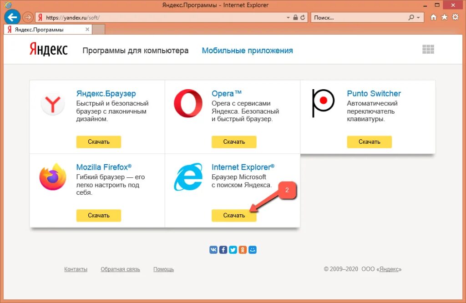Viewport: 466px width, 303px height.
Task: Download Mozilla Firefox with Скачать button
Action: coord(99,215)
